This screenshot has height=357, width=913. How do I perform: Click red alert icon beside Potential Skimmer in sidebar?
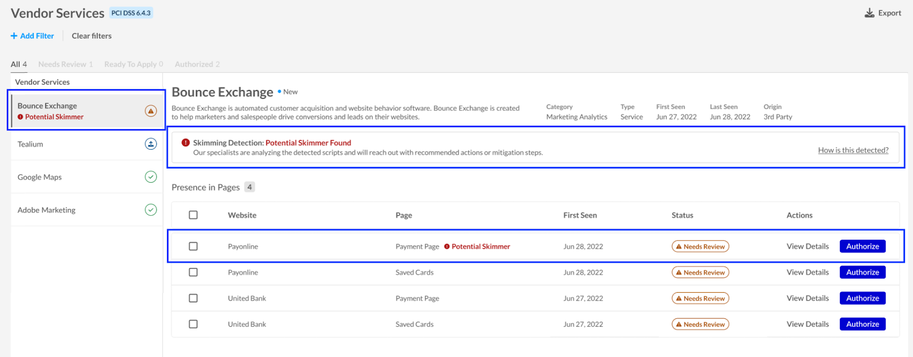click(x=21, y=117)
